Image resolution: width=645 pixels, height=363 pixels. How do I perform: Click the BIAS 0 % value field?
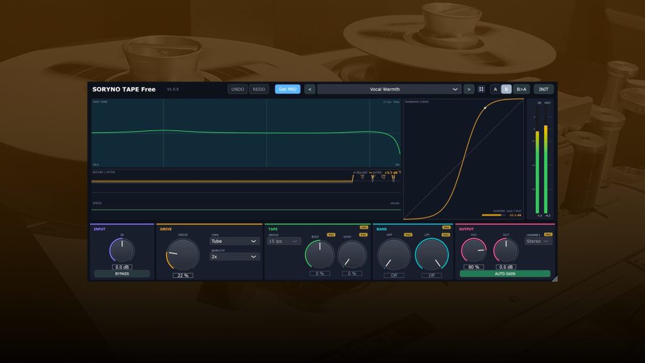click(x=319, y=274)
